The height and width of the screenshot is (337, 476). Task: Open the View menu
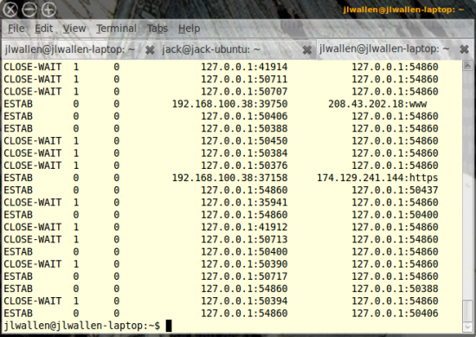(x=74, y=29)
